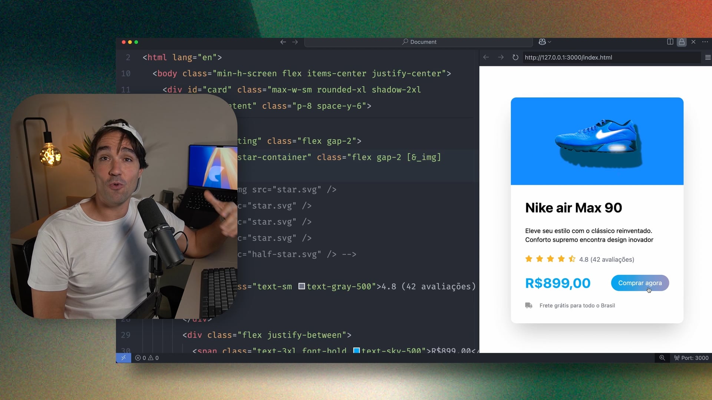
Task: Expand the Copilot dropdown chevron
Action: tap(550, 42)
